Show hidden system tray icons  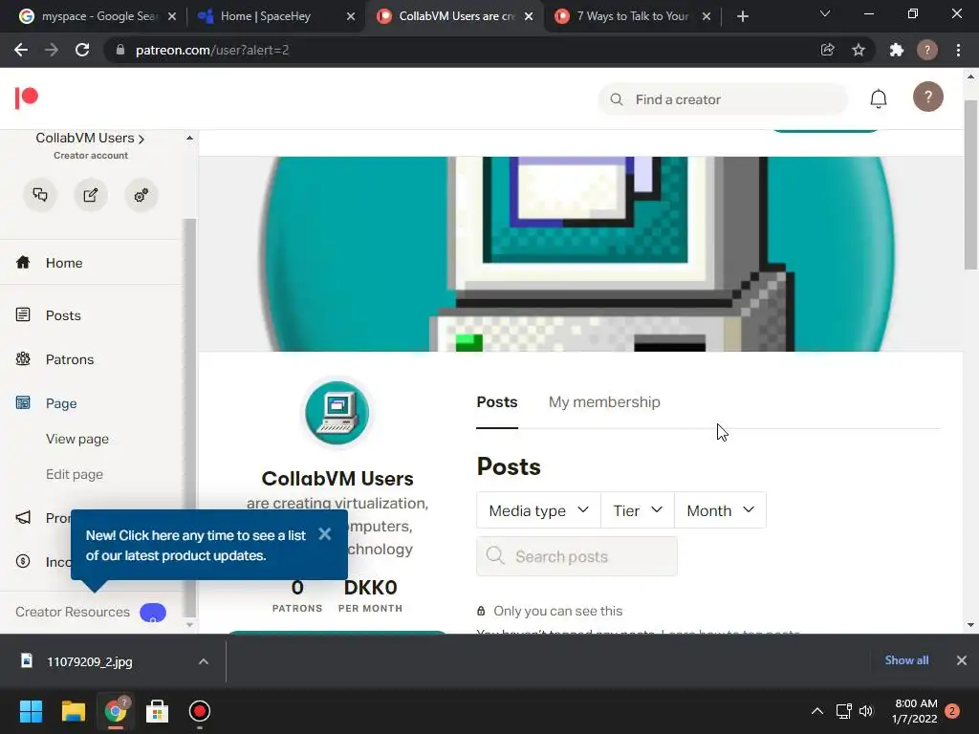pos(816,711)
